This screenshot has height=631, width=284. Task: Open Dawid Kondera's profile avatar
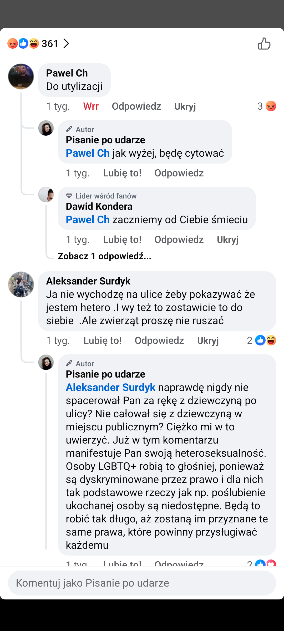click(46, 195)
